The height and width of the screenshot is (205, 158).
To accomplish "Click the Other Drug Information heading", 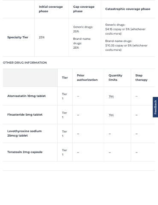I will click(x=25, y=63).
